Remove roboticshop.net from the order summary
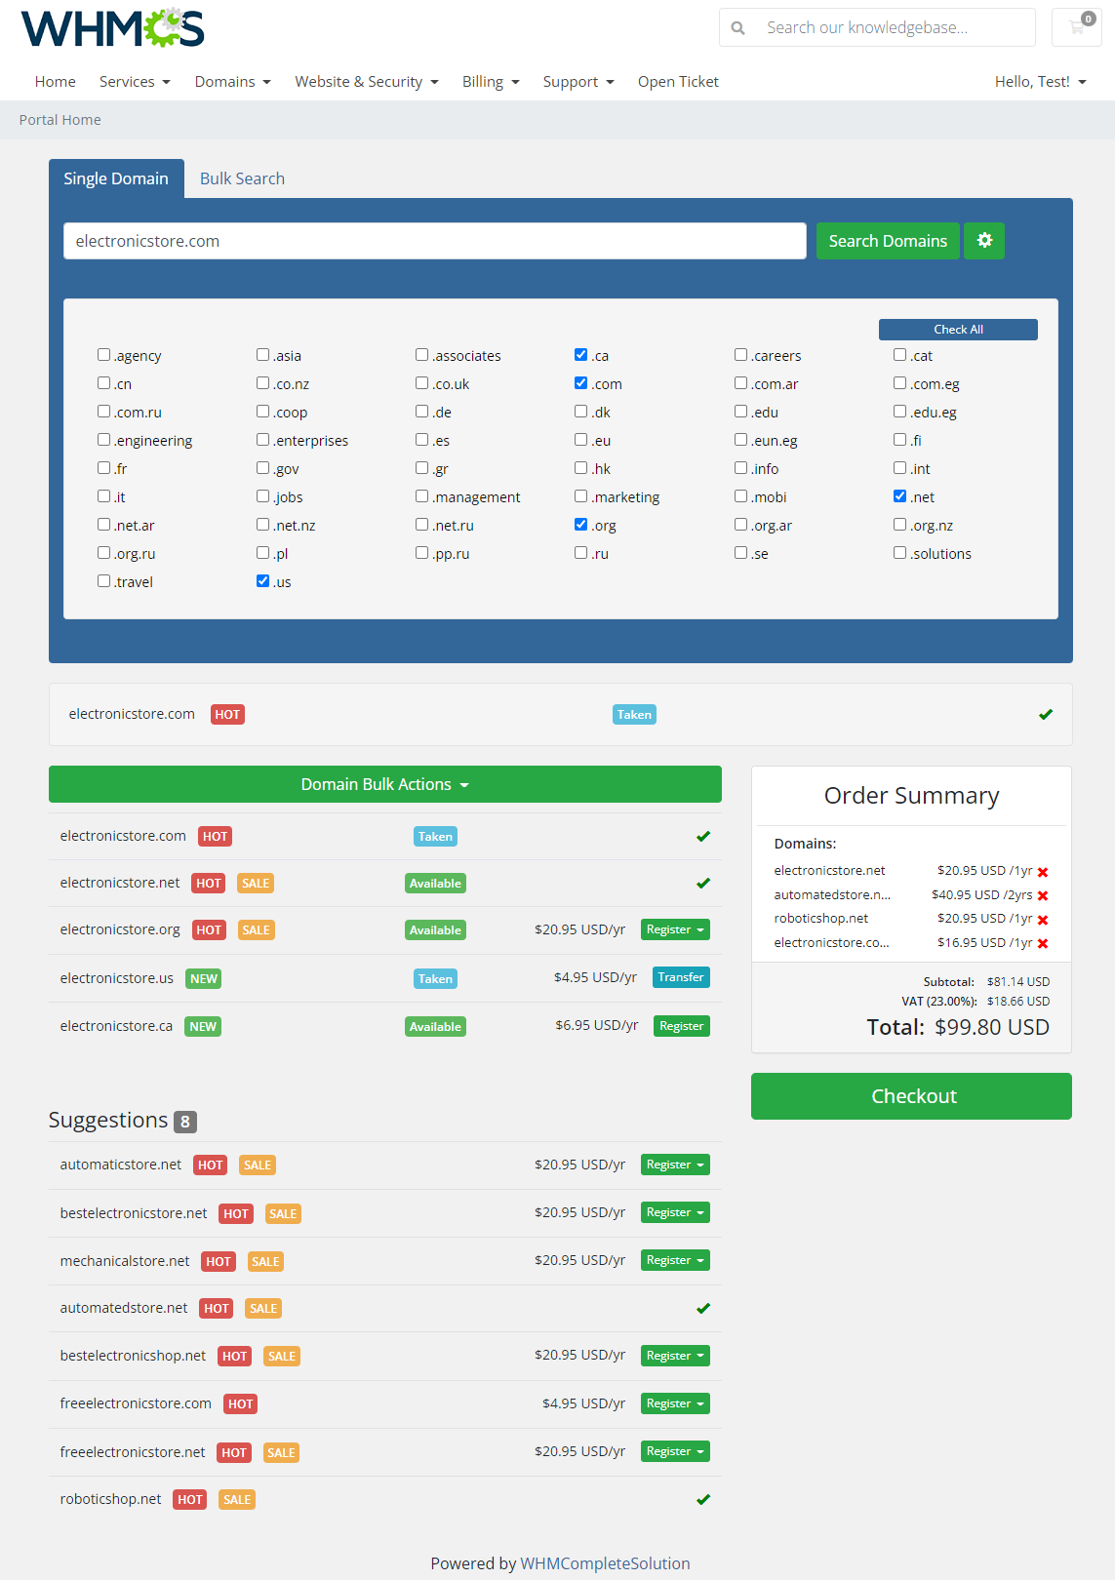 1043,920
